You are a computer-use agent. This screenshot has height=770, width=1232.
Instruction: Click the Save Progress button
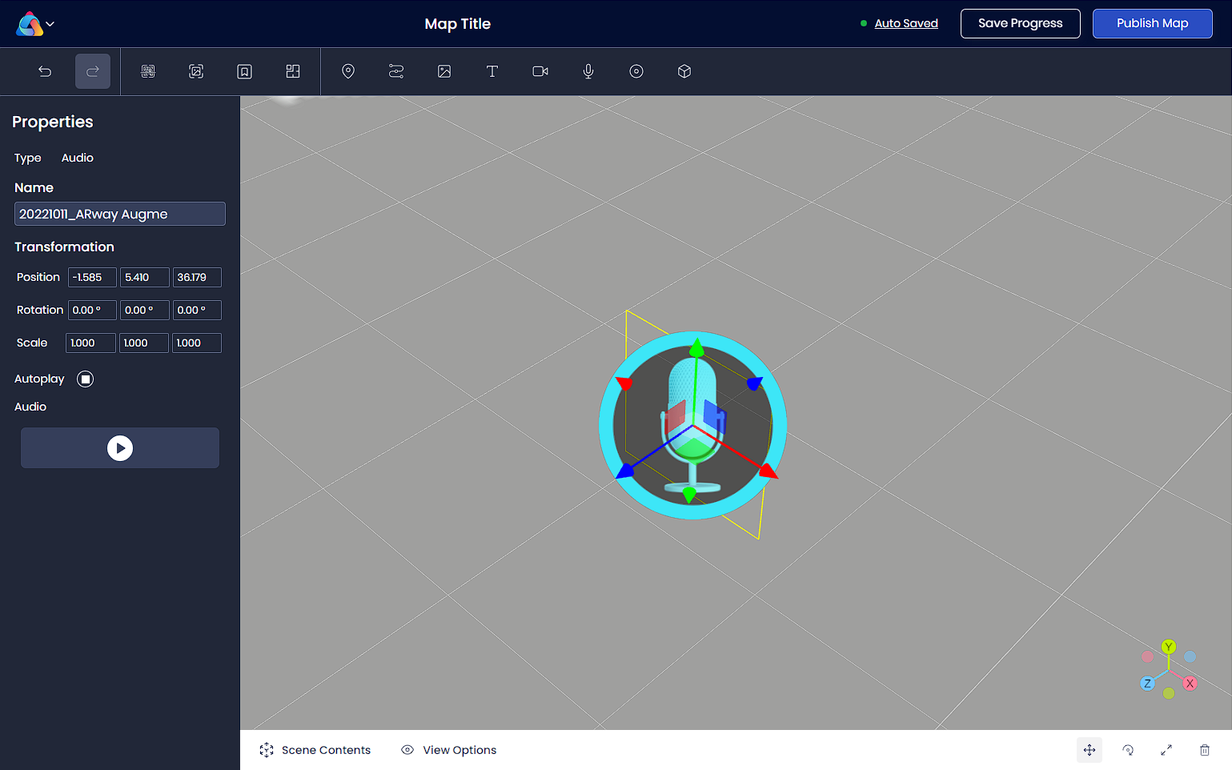(x=1020, y=23)
